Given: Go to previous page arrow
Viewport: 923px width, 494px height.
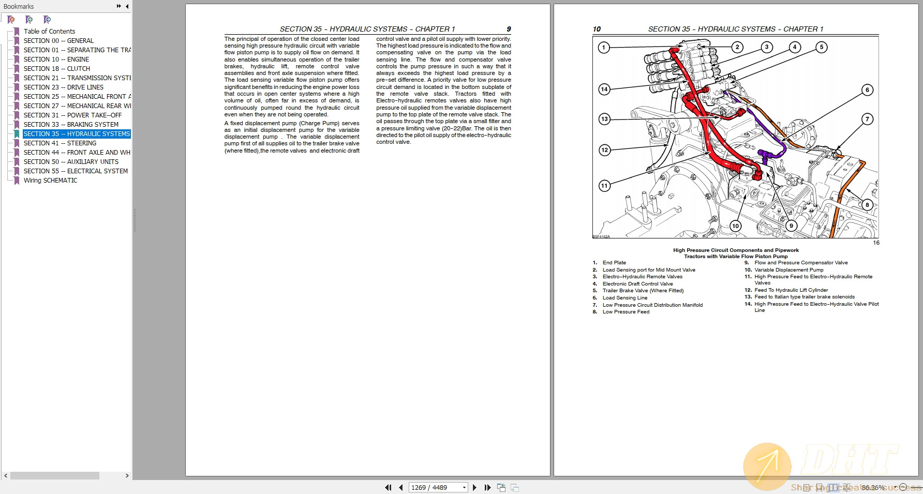Looking at the screenshot, I should click(x=400, y=487).
